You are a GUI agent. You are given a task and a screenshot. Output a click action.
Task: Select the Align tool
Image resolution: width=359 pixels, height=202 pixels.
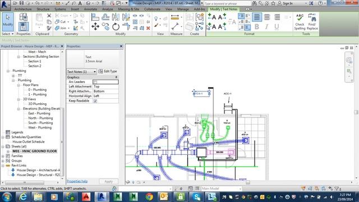[x=95, y=17]
